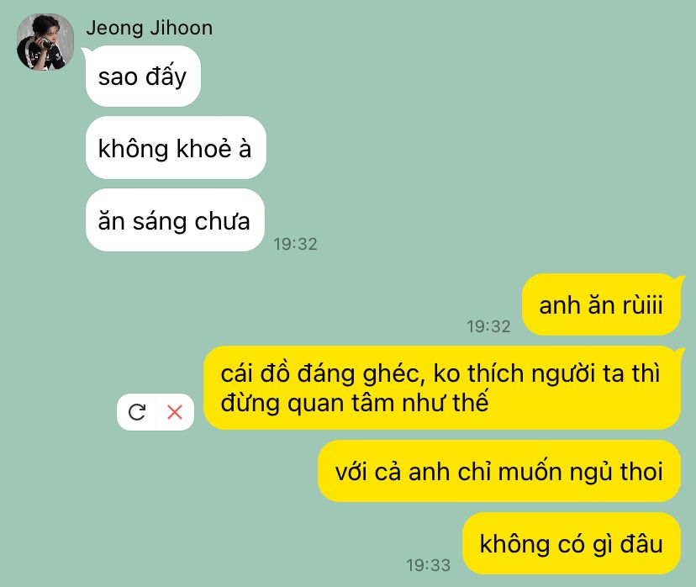This screenshot has height=587, width=696.
Task: Click the 19:33 timestamp near the last message
Action: coord(429,565)
